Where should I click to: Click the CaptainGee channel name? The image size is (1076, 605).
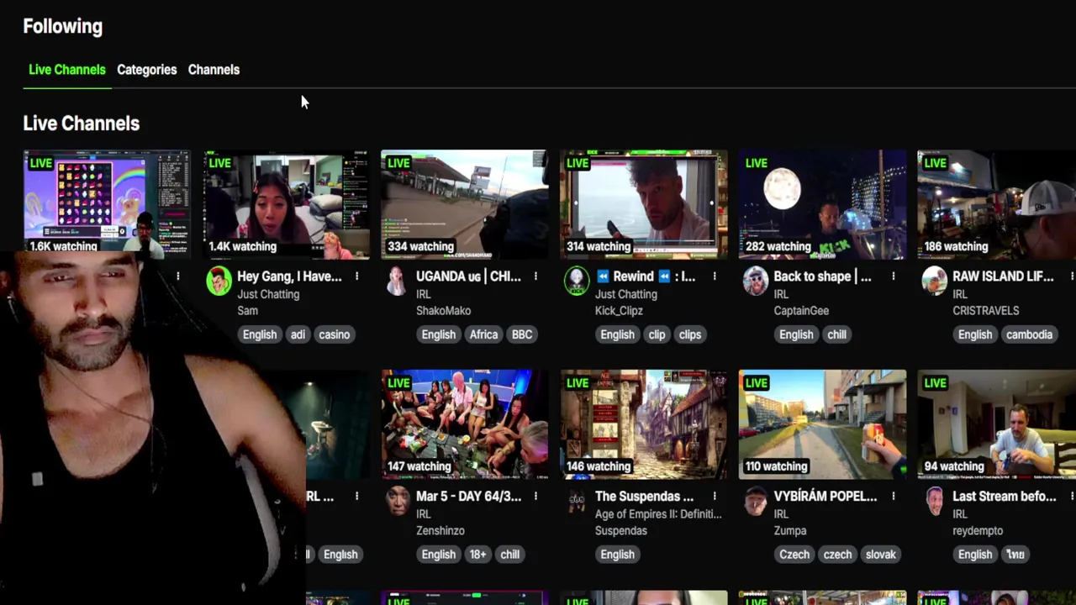[801, 311]
